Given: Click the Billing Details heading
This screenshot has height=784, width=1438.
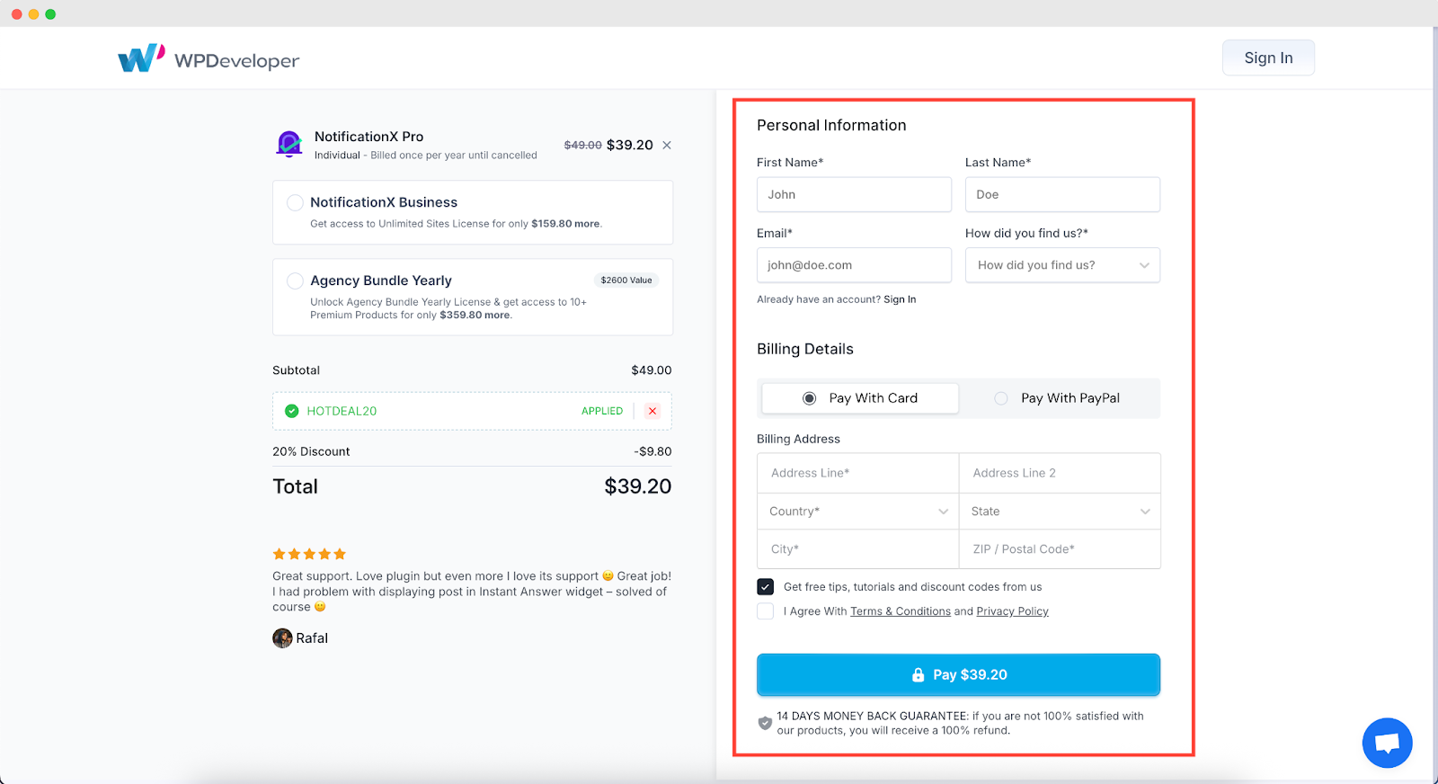Looking at the screenshot, I should (x=805, y=349).
